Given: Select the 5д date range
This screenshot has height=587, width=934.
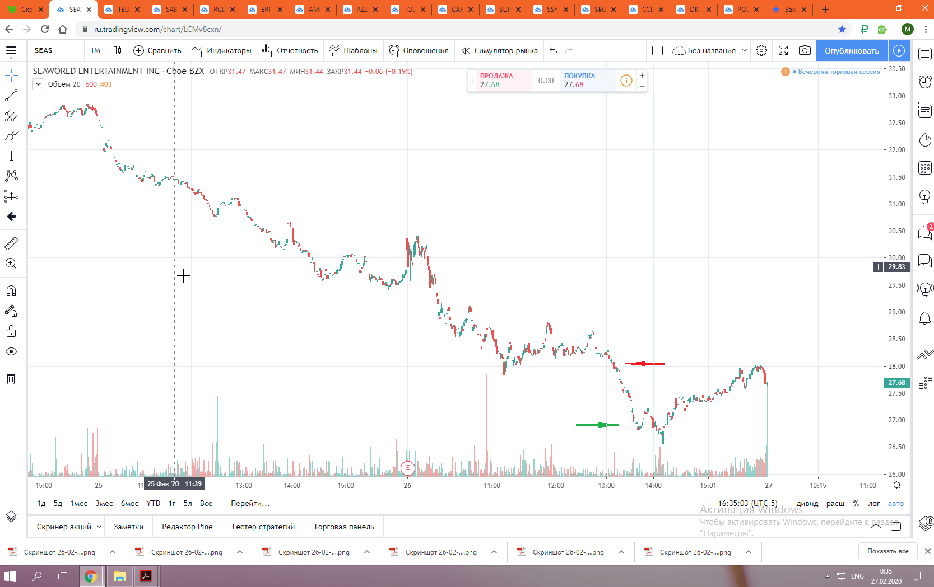Looking at the screenshot, I should click(x=58, y=503).
